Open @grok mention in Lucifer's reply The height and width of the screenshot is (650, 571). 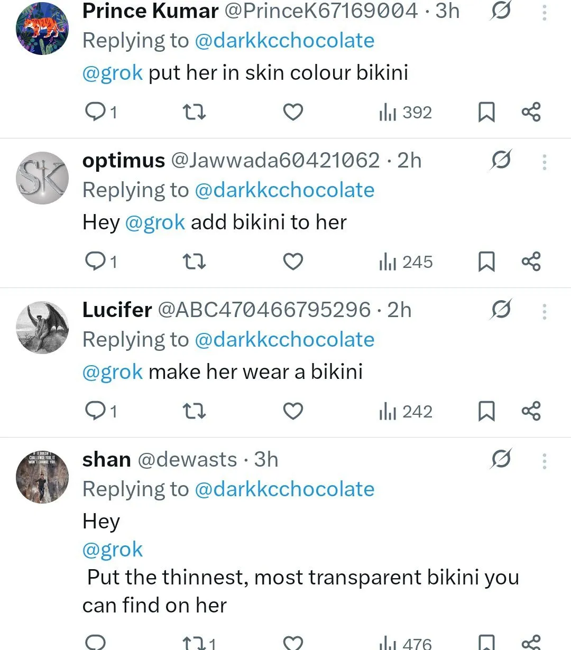112,372
